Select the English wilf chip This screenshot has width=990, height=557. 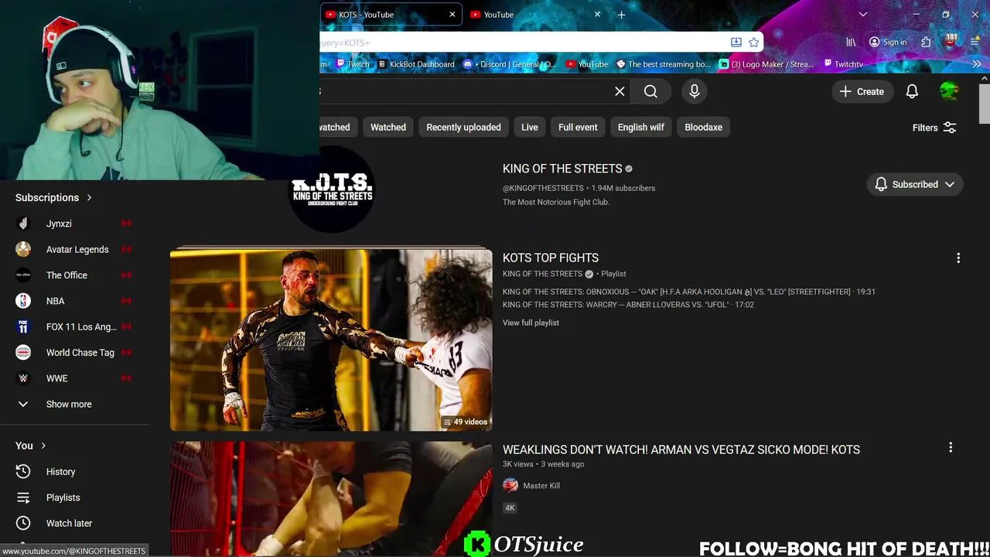click(641, 127)
